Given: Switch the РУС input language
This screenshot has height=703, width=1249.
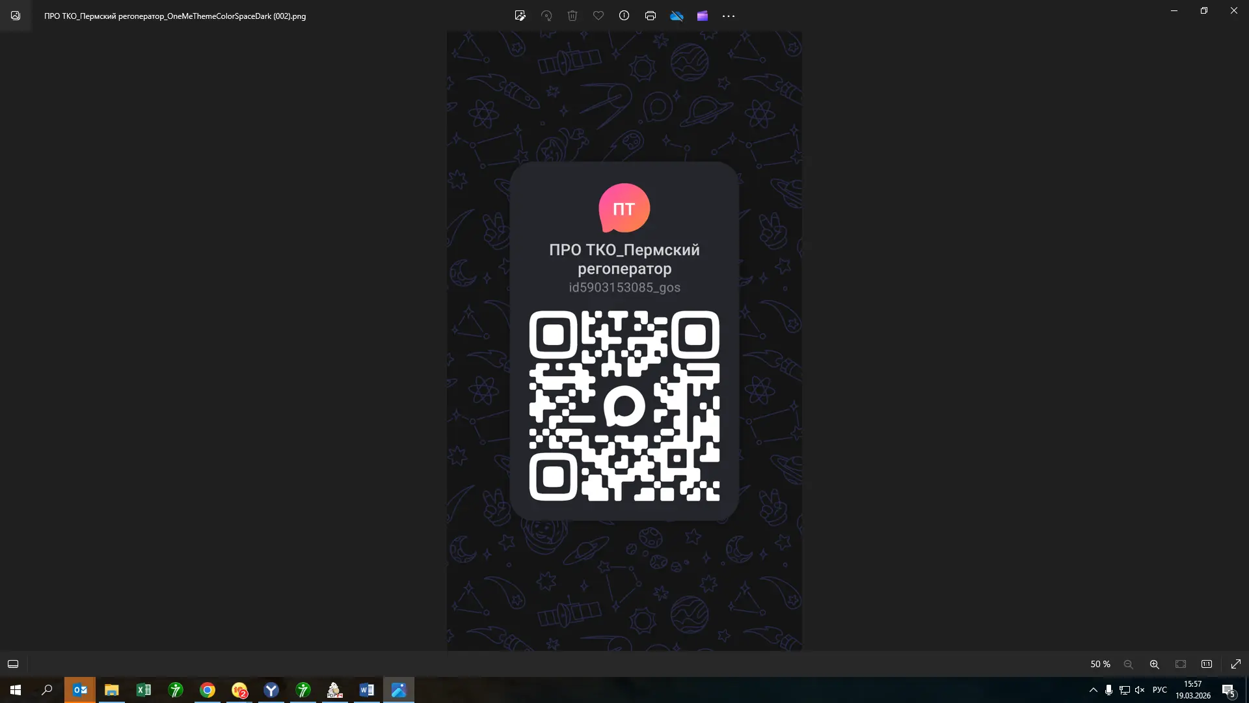Looking at the screenshot, I should click(1160, 690).
